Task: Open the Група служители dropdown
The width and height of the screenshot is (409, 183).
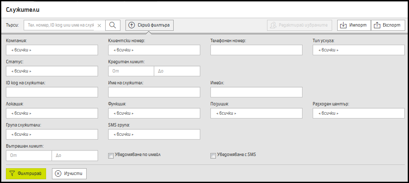Action: 52,135
